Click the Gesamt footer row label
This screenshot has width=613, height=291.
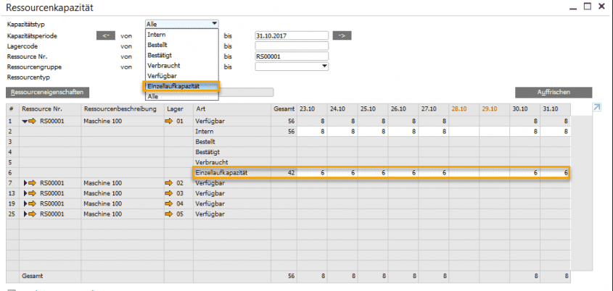pos(33,276)
